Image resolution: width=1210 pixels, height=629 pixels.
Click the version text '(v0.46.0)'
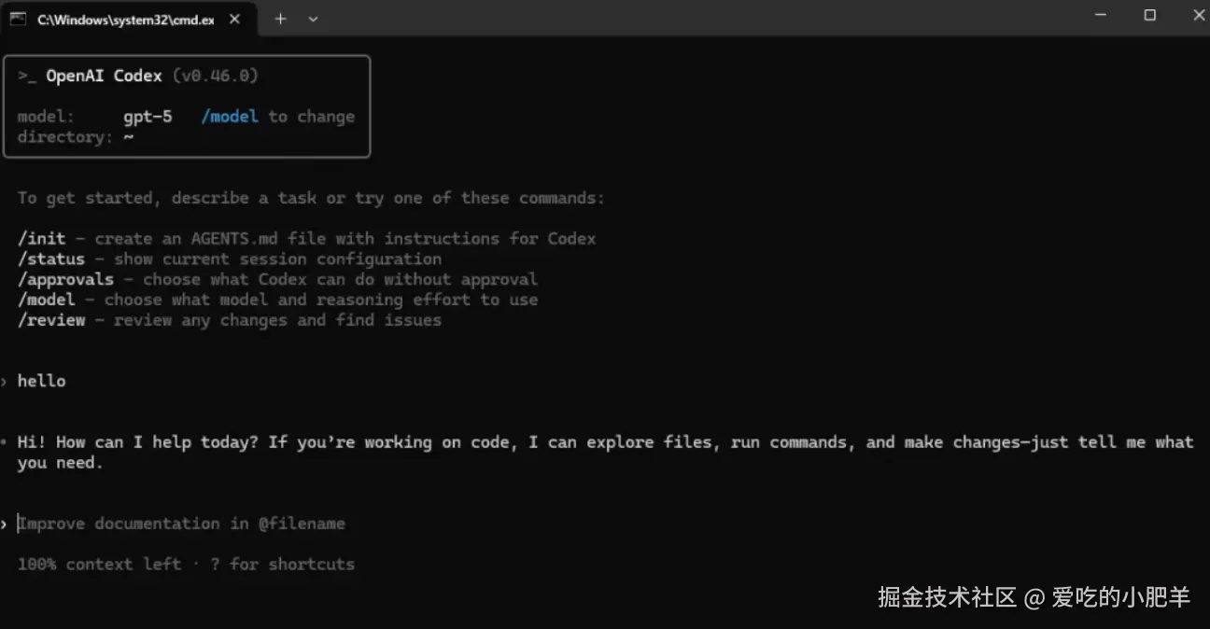tap(216, 77)
